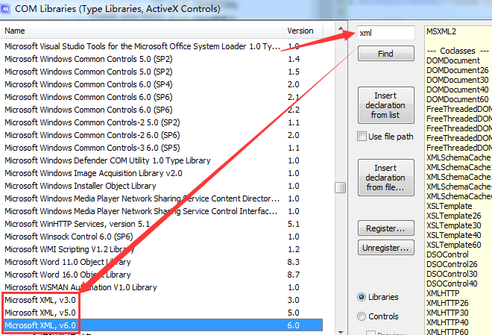Click DSOControl30 entry

[452, 274]
